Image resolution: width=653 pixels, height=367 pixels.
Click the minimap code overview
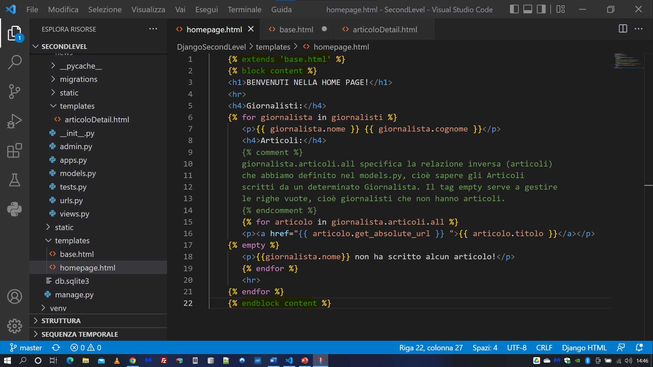click(x=629, y=60)
